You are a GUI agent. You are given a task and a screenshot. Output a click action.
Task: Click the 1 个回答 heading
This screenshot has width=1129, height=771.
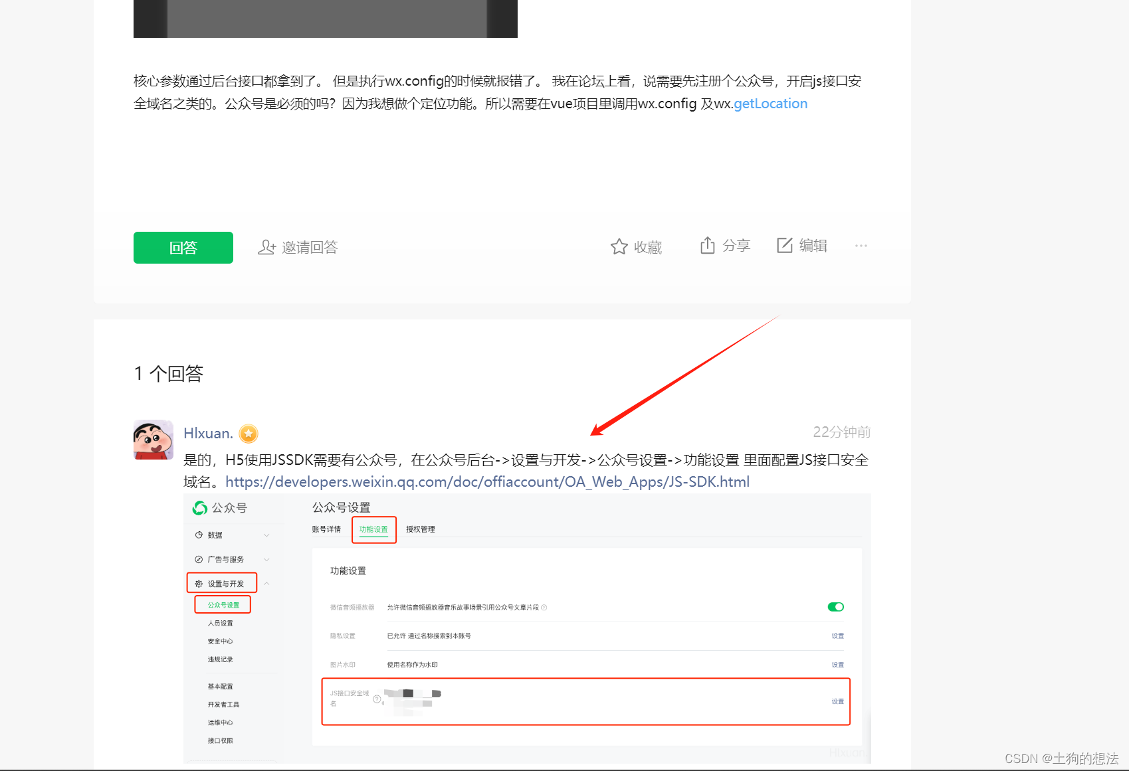coord(169,373)
